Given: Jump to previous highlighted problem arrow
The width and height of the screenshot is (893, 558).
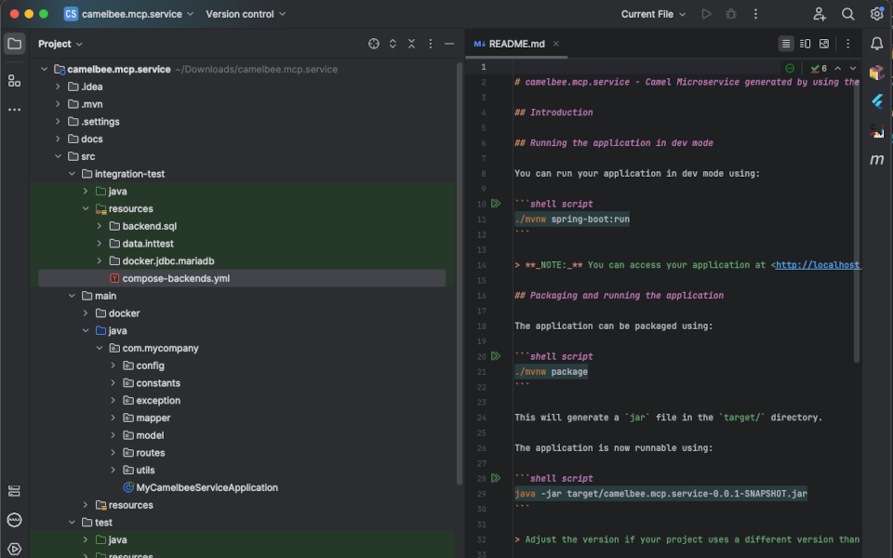Looking at the screenshot, I should pyautogui.click(x=838, y=68).
